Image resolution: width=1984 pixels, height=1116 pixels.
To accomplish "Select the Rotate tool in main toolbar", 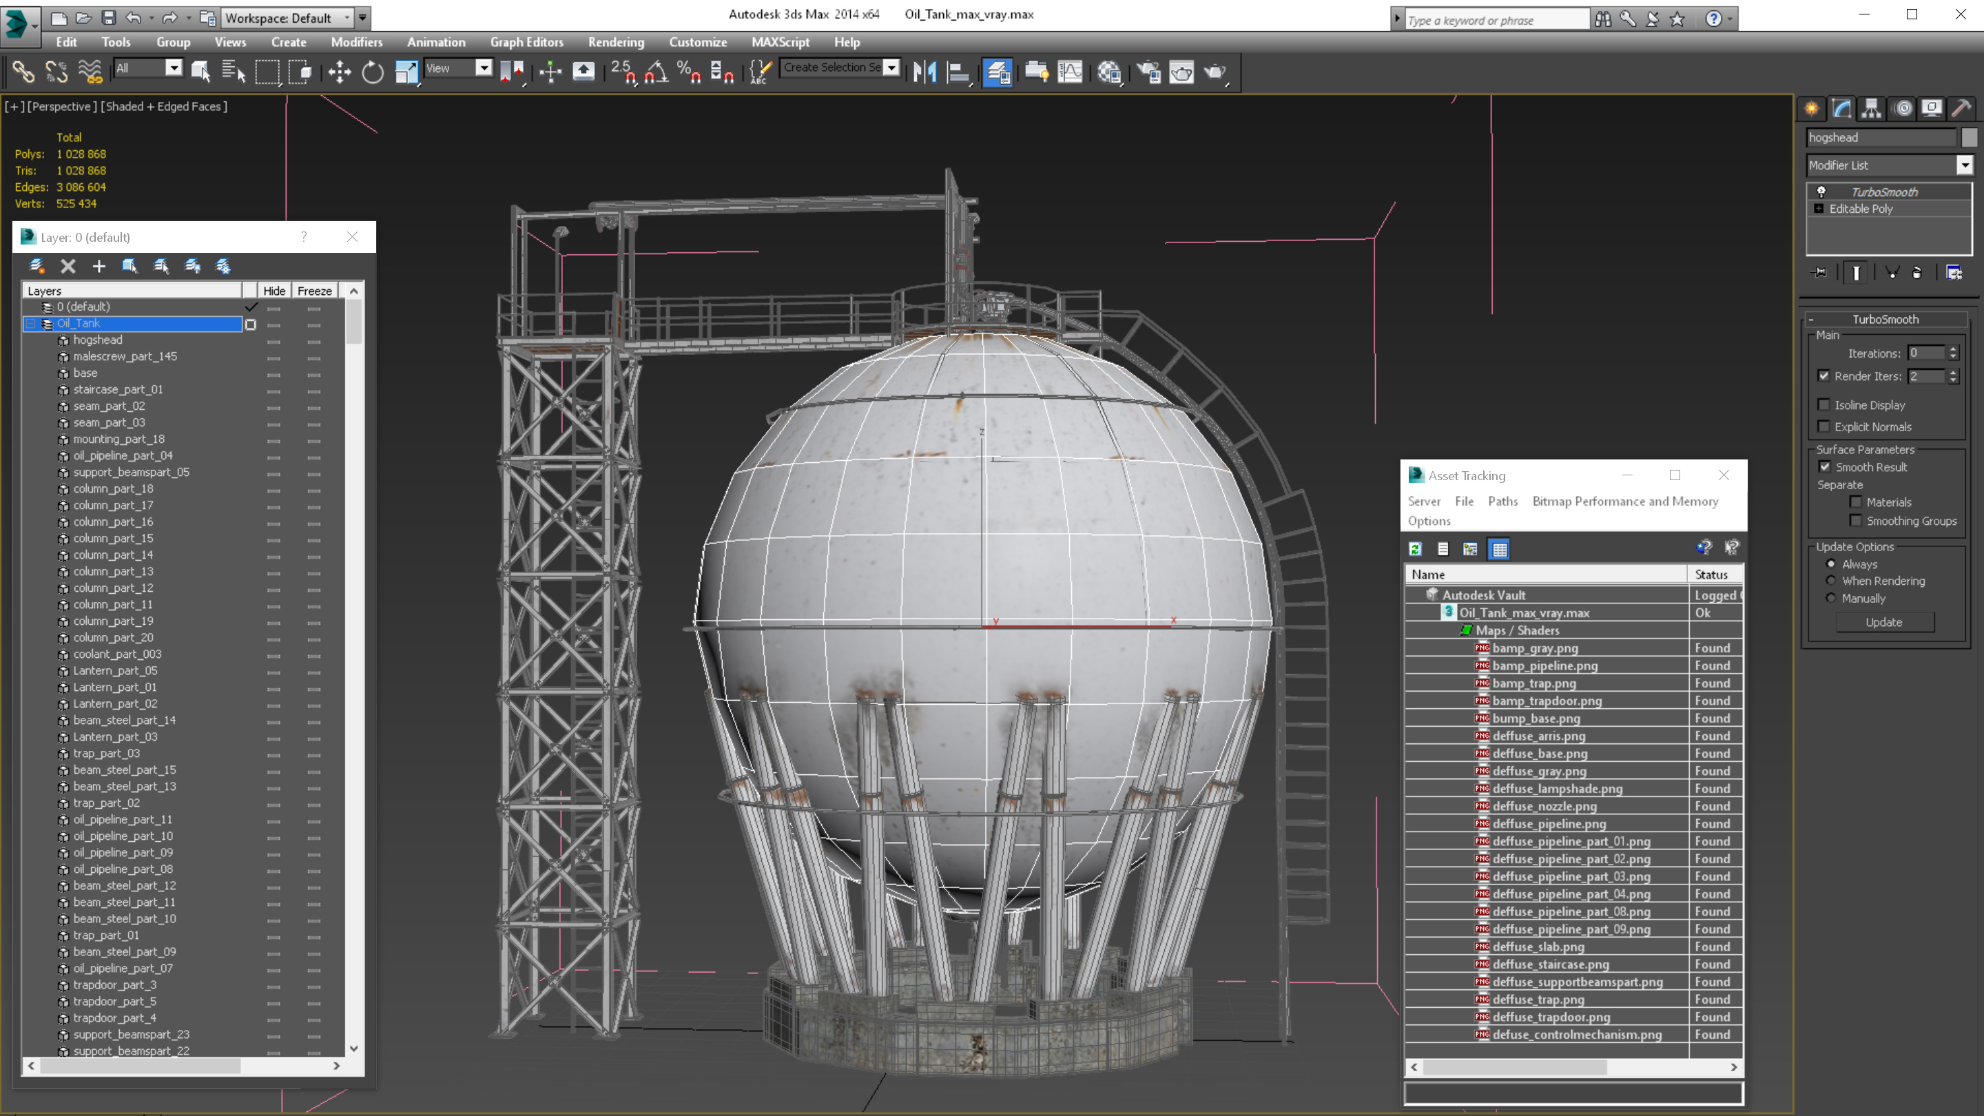I will (x=373, y=72).
